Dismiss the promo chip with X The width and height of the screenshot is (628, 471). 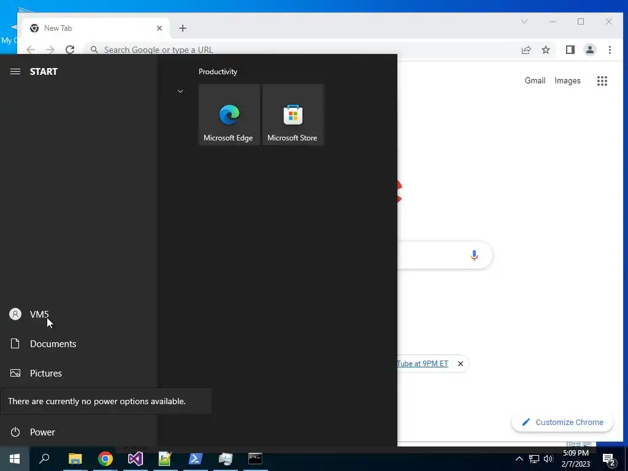pyautogui.click(x=461, y=364)
